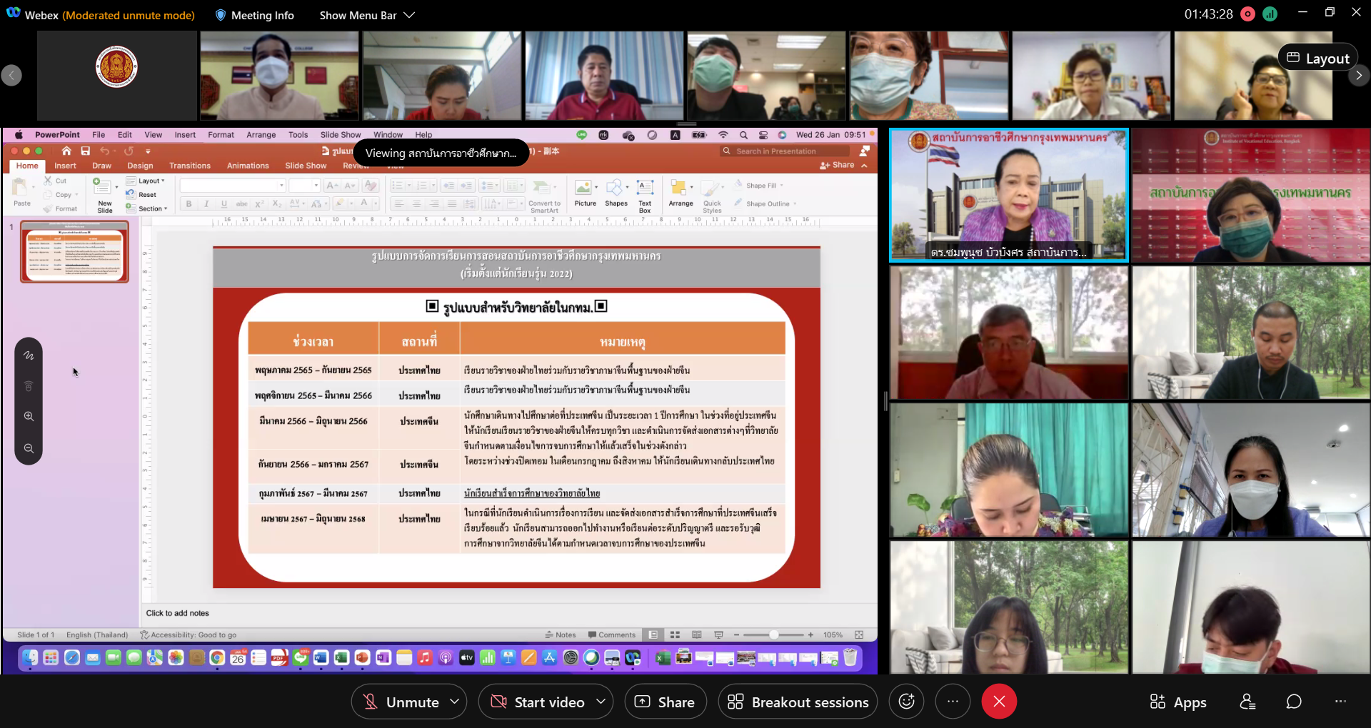Open more panel options in Webex
The image size is (1371, 728).
(1340, 702)
